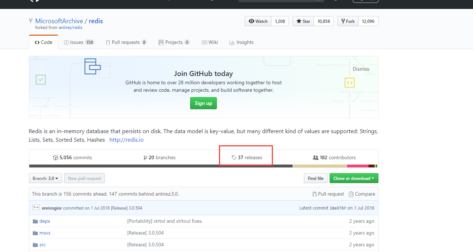Click the Find file button
473x252 pixels.
(316, 178)
